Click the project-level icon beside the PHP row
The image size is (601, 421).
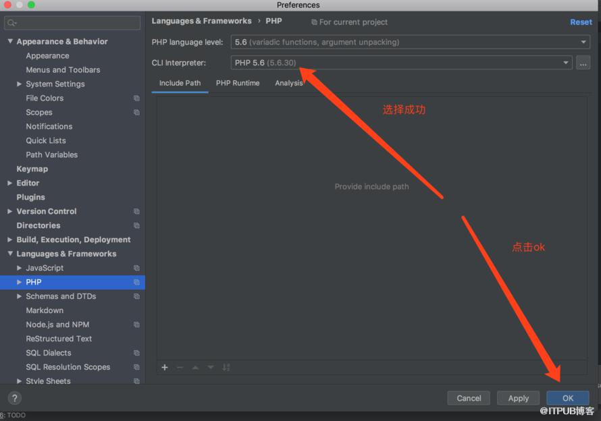136,282
